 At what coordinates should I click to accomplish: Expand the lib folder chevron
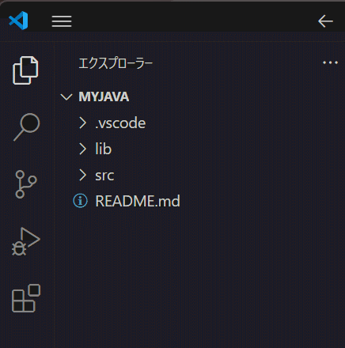tap(82, 149)
